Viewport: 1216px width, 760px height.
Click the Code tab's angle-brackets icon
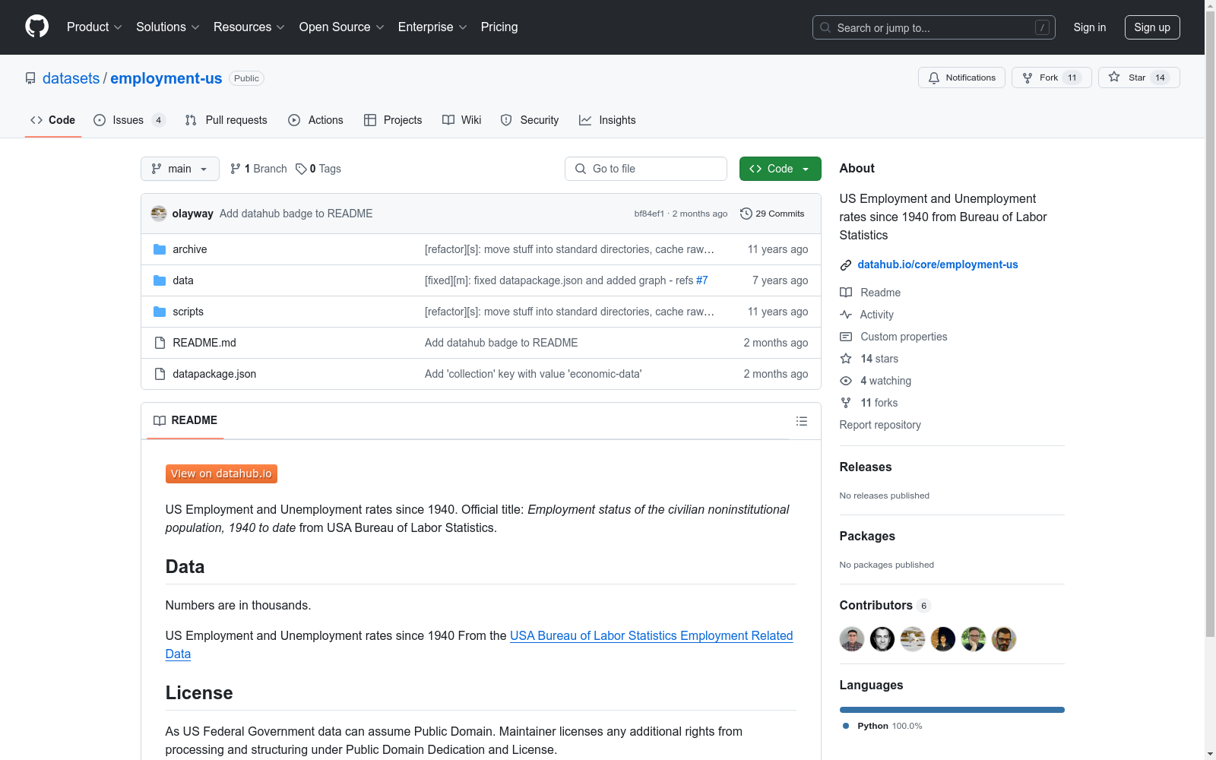pyautogui.click(x=36, y=120)
